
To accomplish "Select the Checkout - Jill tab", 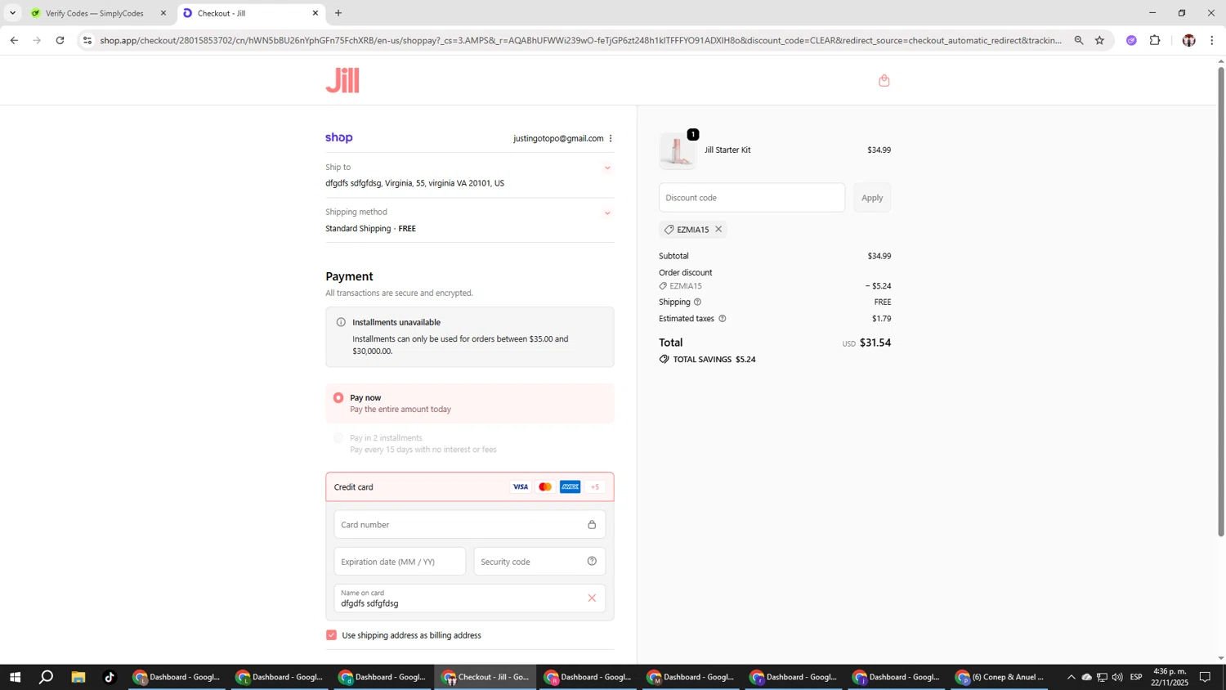I will tap(251, 13).
